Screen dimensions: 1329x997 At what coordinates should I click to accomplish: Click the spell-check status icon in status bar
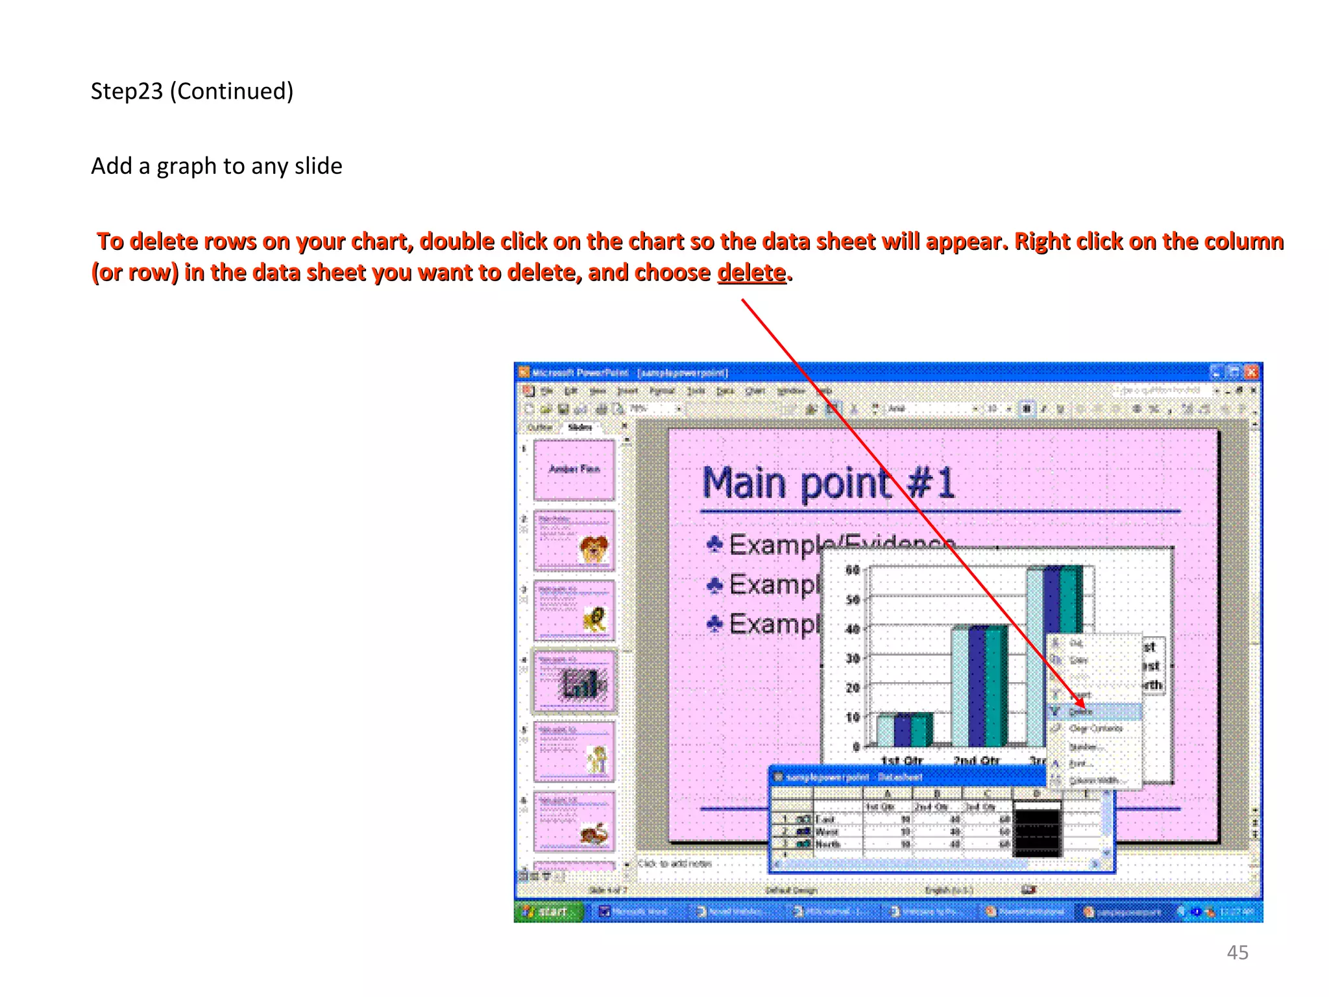point(1029,889)
